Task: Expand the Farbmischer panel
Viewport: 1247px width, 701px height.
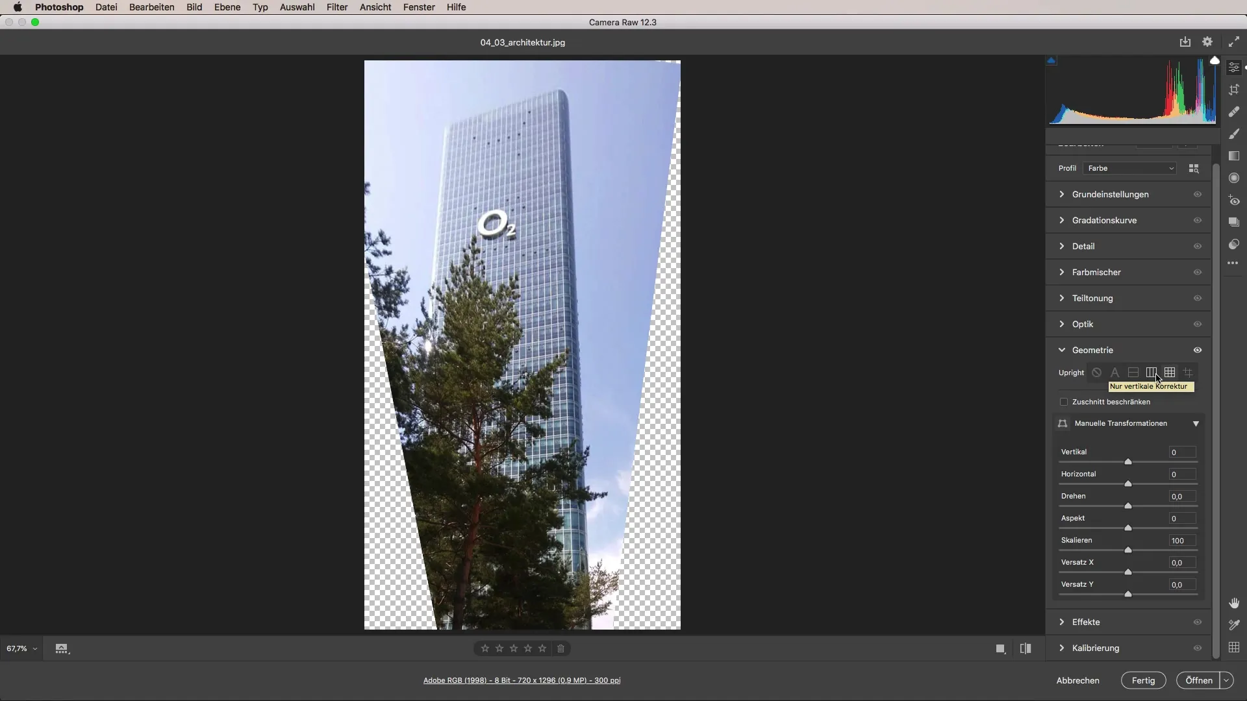Action: tap(1062, 272)
